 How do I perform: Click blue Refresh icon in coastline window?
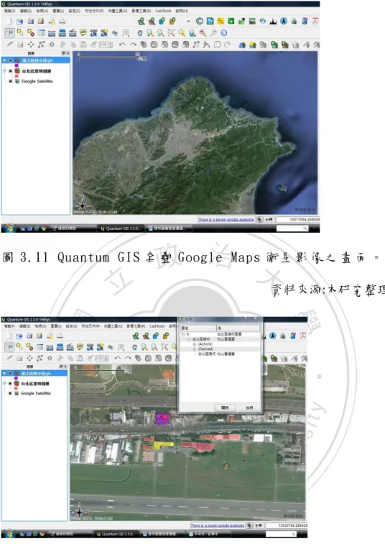(x=224, y=33)
